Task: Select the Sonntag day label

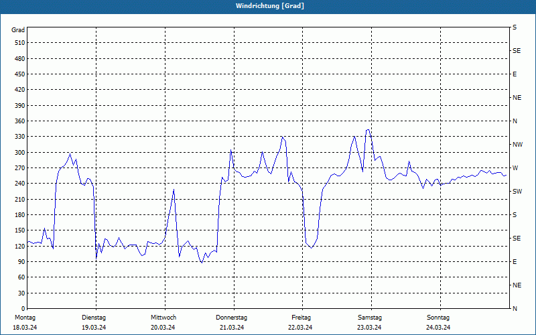Action: tap(438, 318)
